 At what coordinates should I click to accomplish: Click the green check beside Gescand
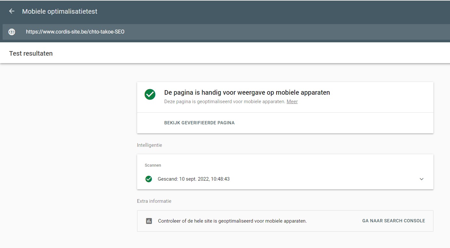149,179
